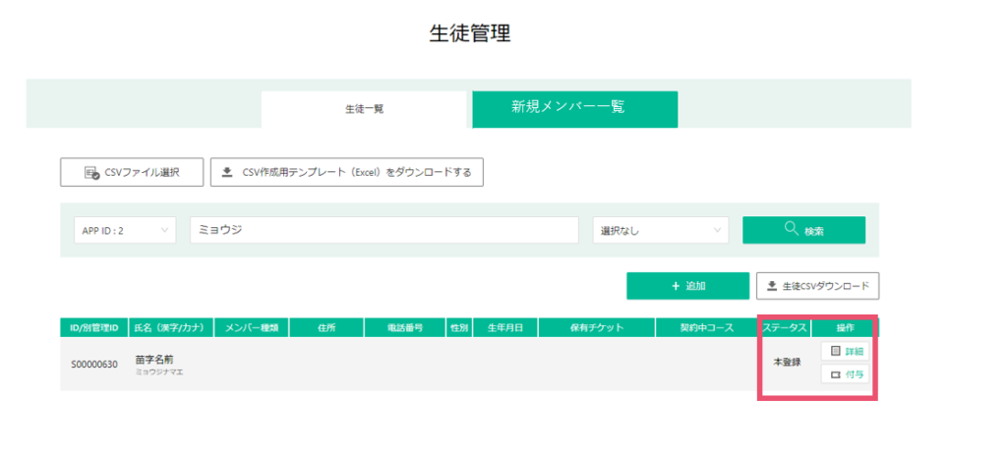
Task: Click the green 検索 button
Action: pyautogui.click(x=804, y=230)
